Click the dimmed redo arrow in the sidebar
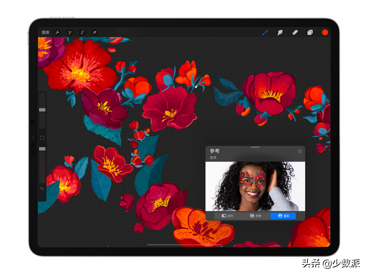This screenshot has width=368, height=276. (x=42, y=197)
